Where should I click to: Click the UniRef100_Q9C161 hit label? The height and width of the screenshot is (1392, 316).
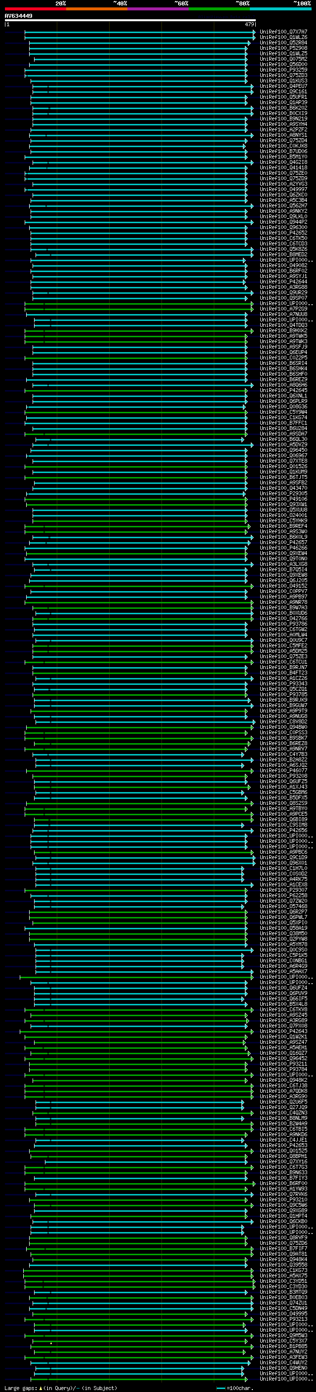point(283,92)
